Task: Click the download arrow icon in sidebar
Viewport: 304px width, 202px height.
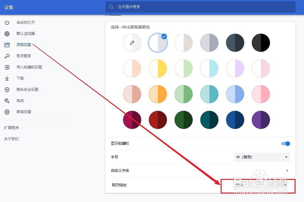Action: [7, 78]
